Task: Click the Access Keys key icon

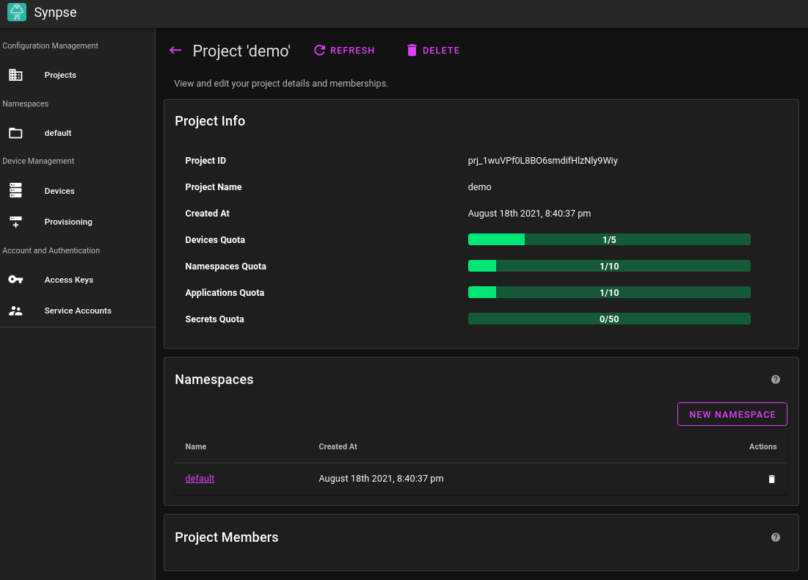Action: coord(15,280)
